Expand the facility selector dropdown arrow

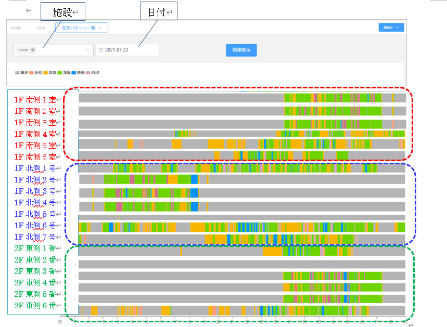point(88,50)
